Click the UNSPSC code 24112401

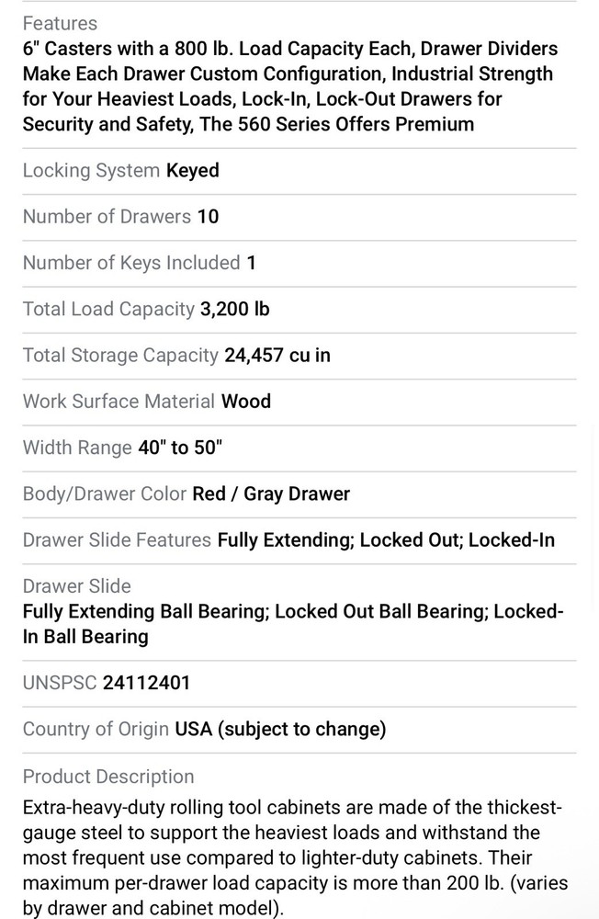(x=147, y=683)
